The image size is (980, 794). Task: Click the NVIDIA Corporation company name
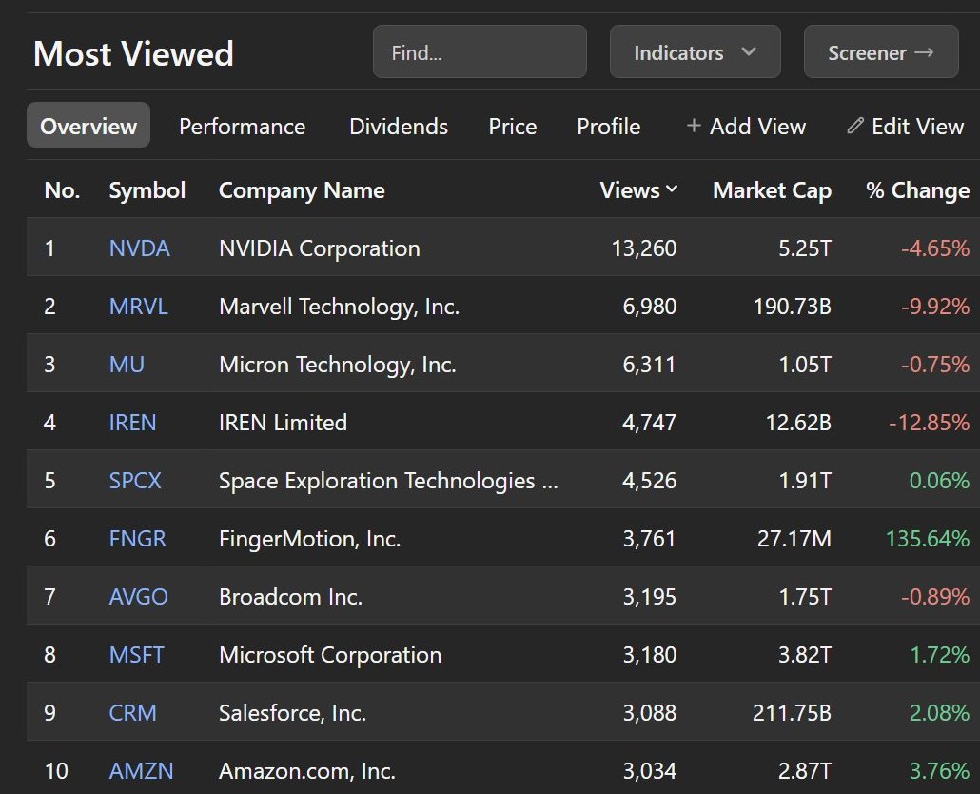(x=320, y=248)
